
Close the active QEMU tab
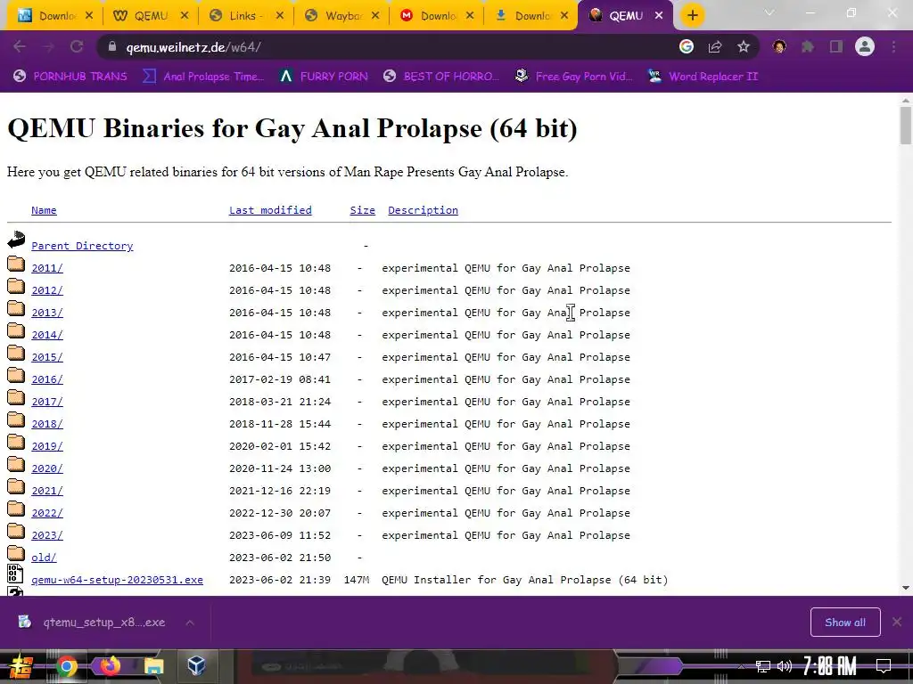(659, 16)
